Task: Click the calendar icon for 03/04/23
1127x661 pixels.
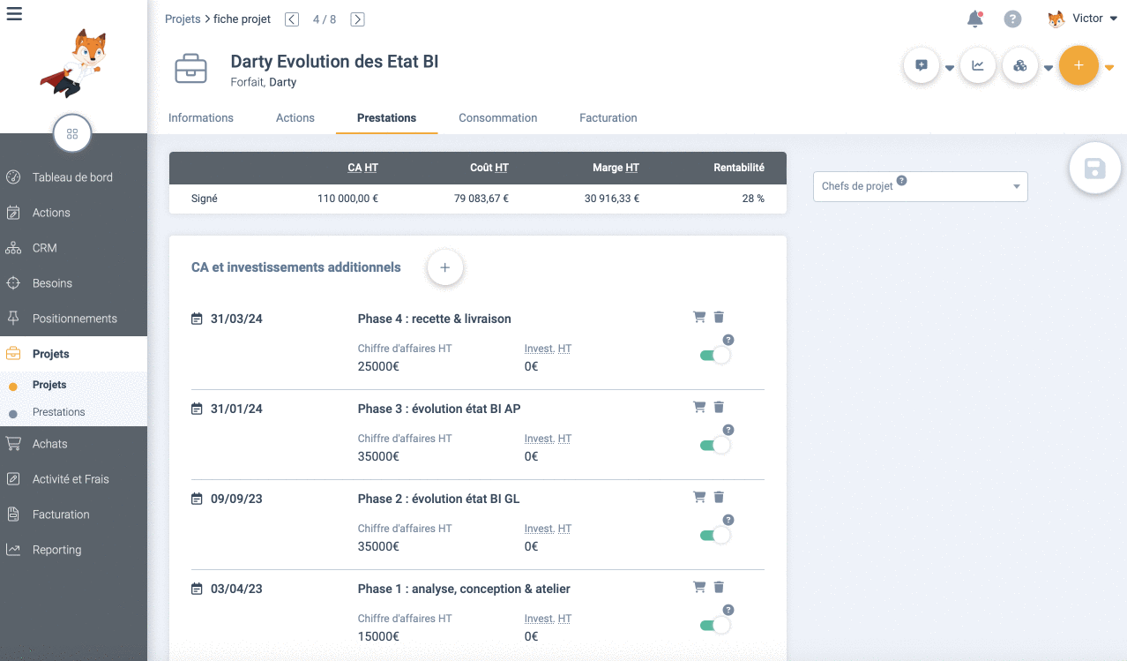Action: click(197, 589)
